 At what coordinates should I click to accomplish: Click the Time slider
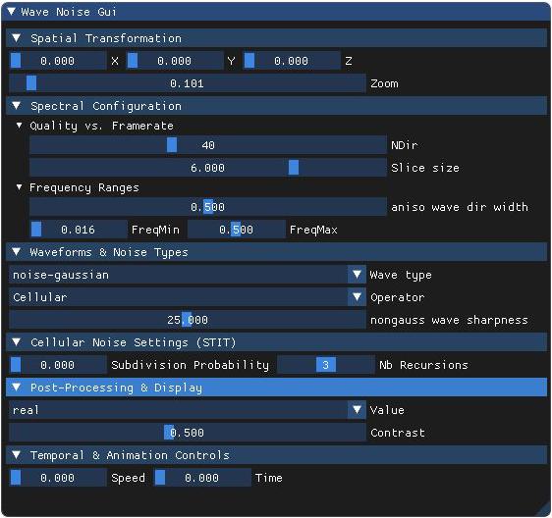202,478
